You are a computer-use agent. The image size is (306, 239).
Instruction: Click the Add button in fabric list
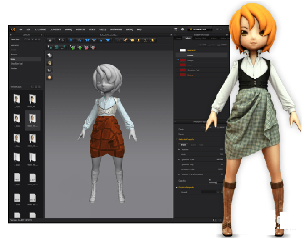[x=202, y=45]
